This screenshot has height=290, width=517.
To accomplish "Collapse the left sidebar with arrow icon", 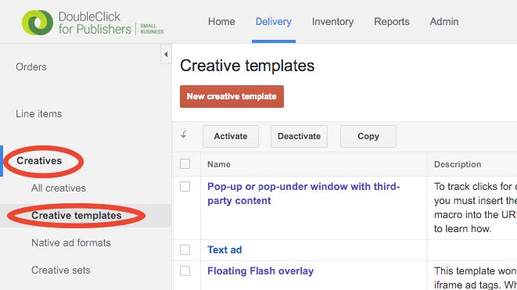I will pos(166,54).
